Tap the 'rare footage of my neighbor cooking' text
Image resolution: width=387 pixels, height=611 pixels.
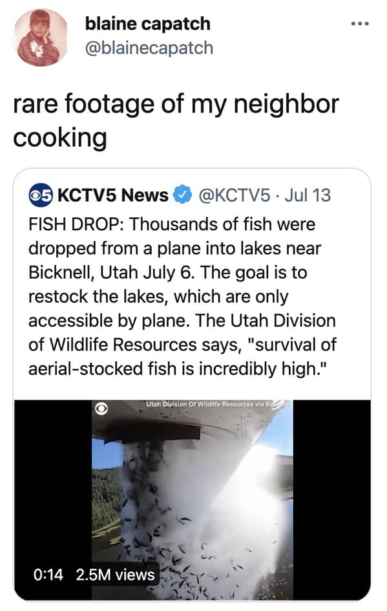(x=176, y=121)
